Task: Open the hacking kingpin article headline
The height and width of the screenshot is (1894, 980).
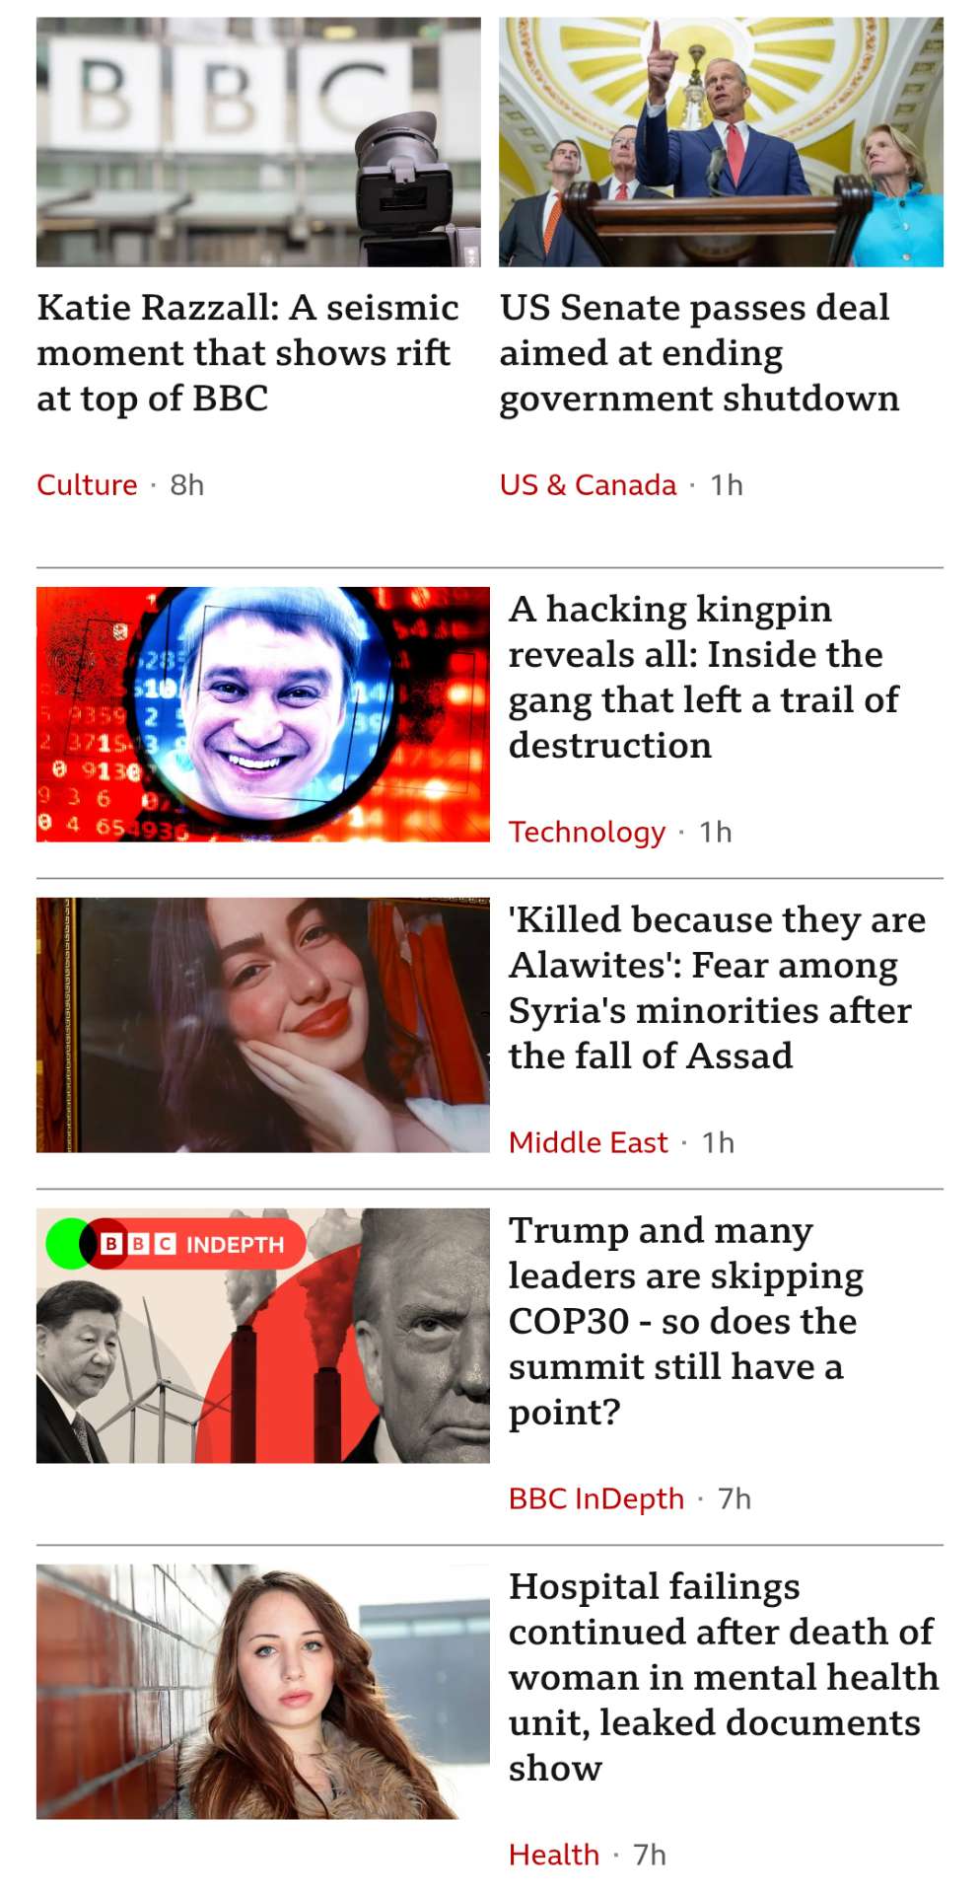Action: point(704,677)
